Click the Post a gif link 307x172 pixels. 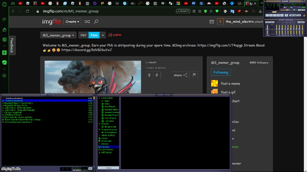[x=228, y=92]
